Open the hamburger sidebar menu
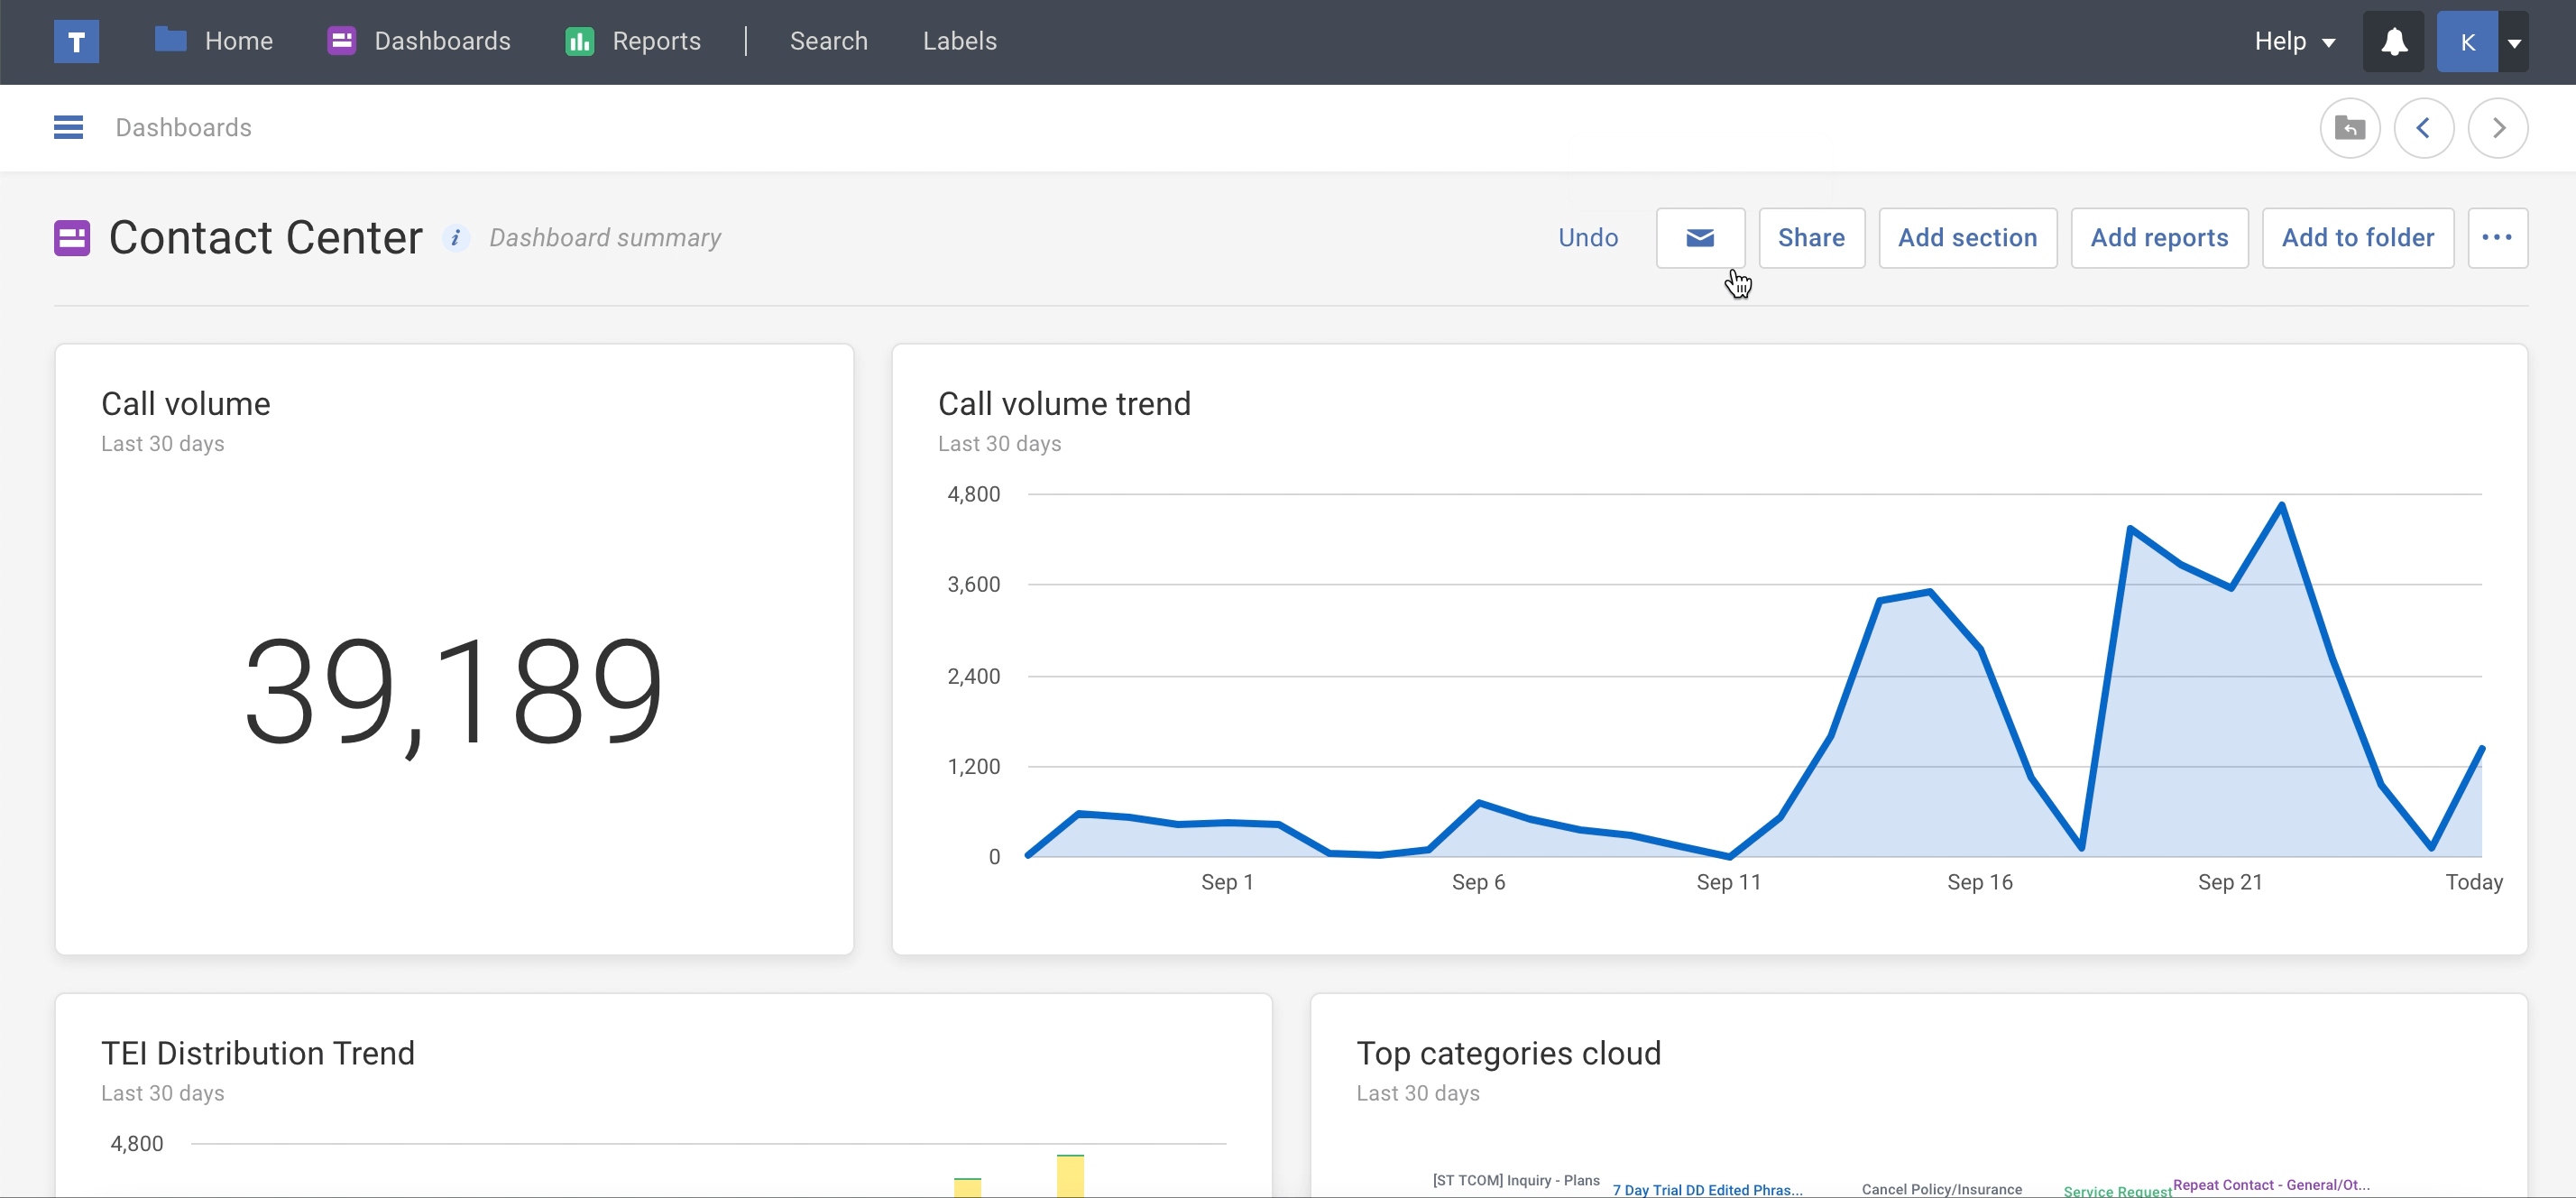Image resolution: width=2576 pixels, height=1198 pixels. coord(68,128)
